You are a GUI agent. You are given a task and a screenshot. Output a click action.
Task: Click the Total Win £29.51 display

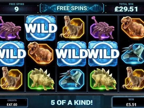click(126, 8)
